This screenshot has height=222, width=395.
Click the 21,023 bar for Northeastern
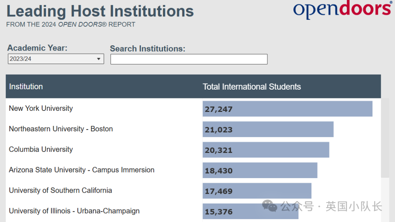(x=268, y=129)
